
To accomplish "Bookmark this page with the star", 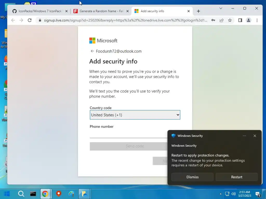I will [230, 20].
